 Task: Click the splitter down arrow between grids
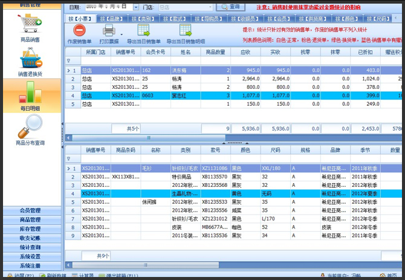coord(247,143)
